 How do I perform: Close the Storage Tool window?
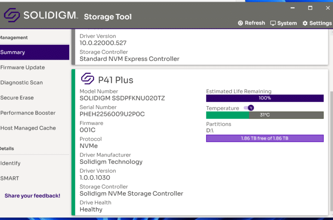coord(328,8)
